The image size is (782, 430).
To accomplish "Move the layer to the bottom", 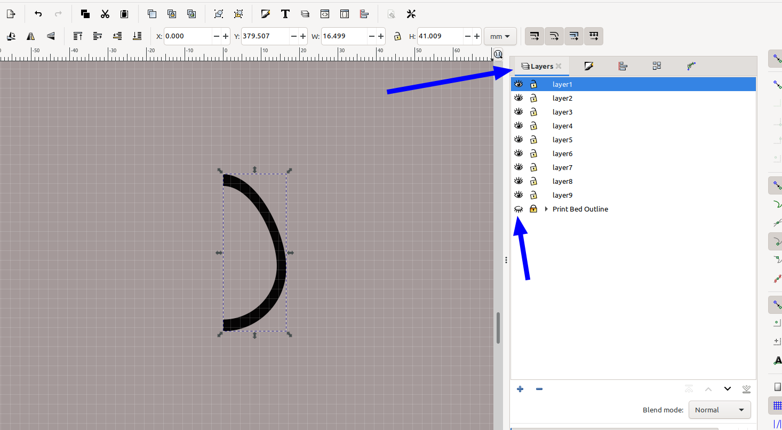I will (x=746, y=389).
